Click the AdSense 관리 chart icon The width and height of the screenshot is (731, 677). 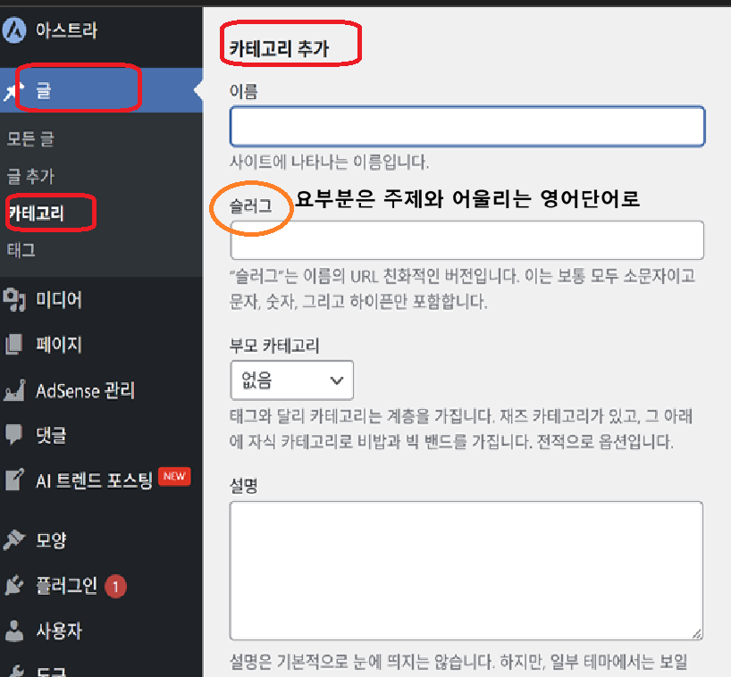(x=14, y=390)
